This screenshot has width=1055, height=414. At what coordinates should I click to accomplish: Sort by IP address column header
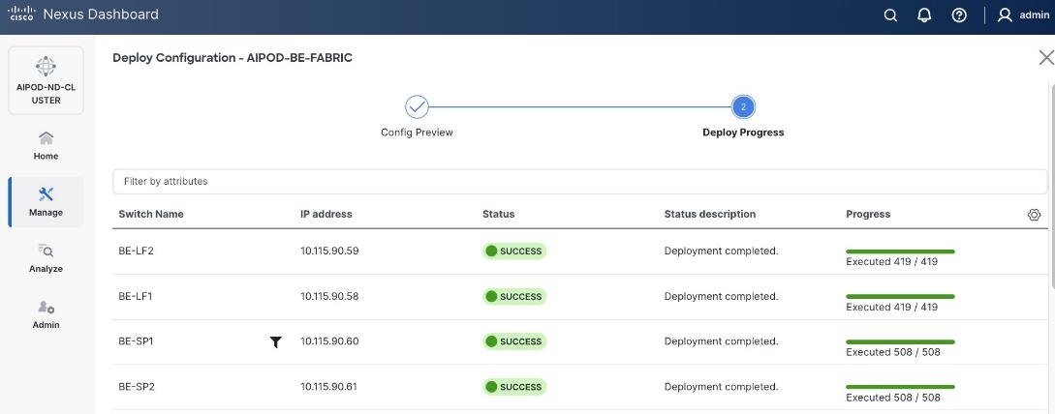326,214
